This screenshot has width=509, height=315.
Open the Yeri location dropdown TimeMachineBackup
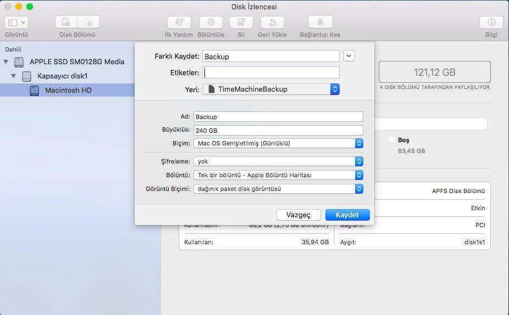tap(271, 89)
